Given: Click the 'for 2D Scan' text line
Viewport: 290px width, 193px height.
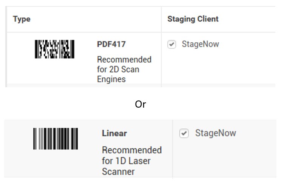Looking at the screenshot, I should [118, 69].
